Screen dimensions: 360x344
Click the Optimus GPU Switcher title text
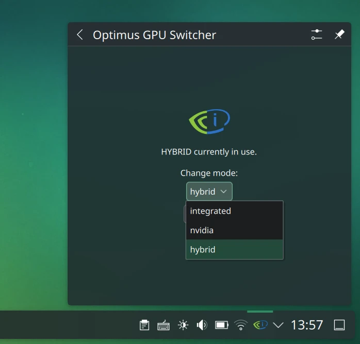click(154, 35)
